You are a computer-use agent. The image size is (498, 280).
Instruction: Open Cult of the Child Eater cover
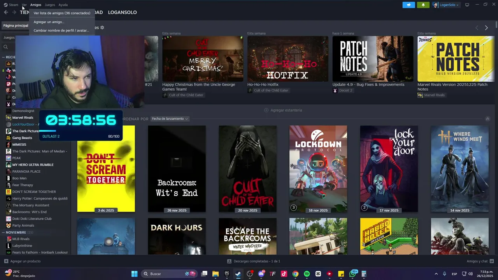click(x=248, y=169)
